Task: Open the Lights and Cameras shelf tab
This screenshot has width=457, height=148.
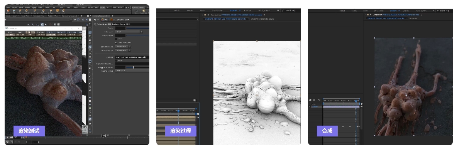Action: pyautogui.click(x=138, y=8)
